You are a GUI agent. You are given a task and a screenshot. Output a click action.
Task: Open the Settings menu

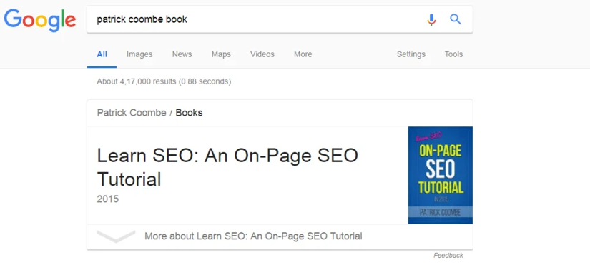tap(411, 54)
